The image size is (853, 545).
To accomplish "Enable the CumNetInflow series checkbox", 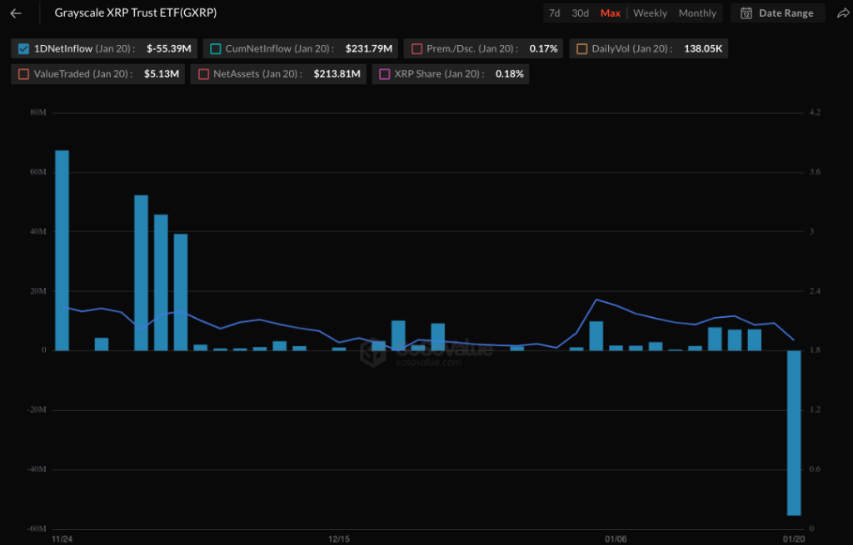I will pos(216,49).
